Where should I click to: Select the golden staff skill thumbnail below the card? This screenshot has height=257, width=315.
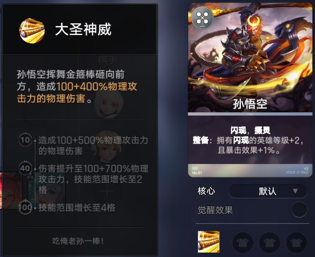click(x=209, y=241)
